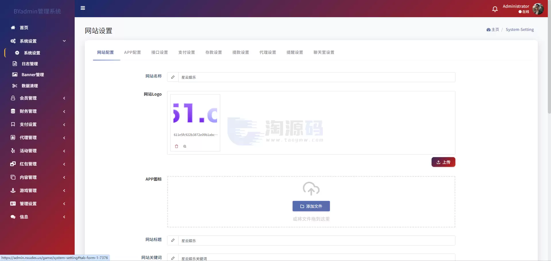Image resolution: width=551 pixels, height=261 pixels.
Task: Click the gears icon beside 系统设置 parent menu
Action: coord(13,41)
